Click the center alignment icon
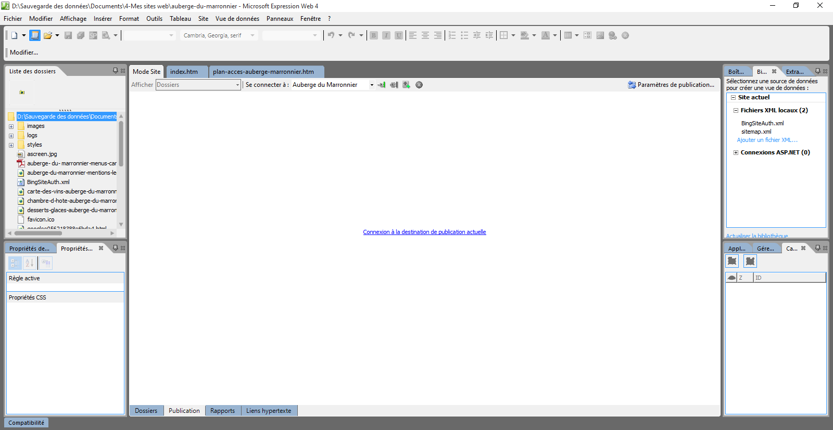 click(425, 35)
